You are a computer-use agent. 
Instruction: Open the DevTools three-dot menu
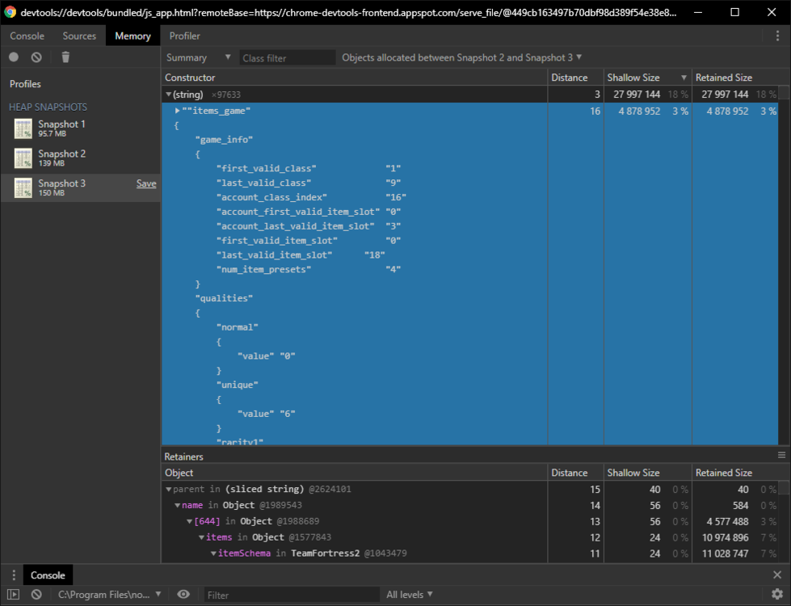coord(776,36)
